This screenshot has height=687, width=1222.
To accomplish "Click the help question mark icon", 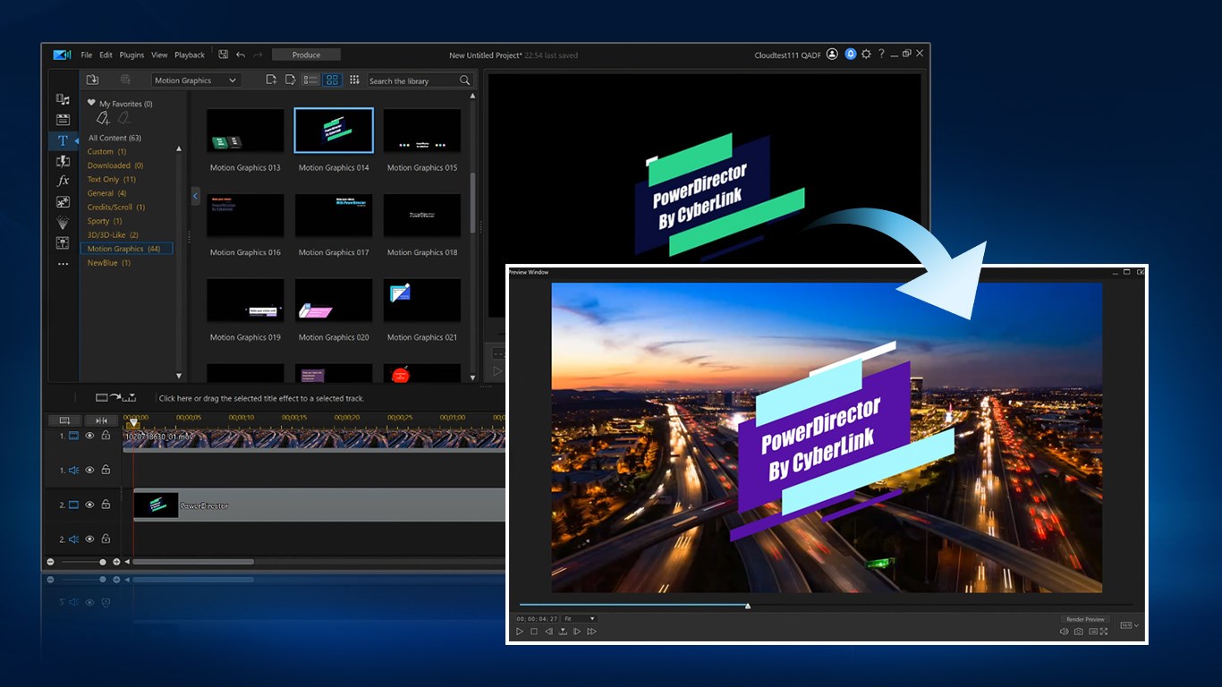I will [881, 55].
